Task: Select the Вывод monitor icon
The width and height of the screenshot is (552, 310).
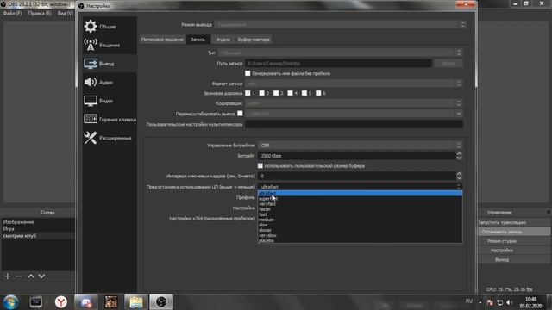Action: (91, 64)
